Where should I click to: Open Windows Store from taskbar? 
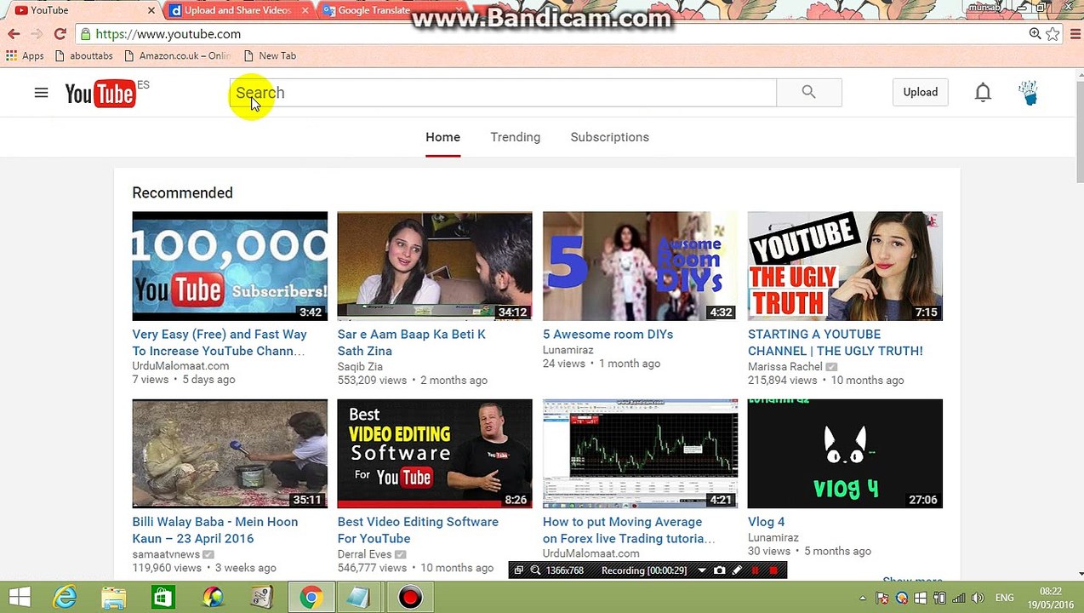[163, 598]
